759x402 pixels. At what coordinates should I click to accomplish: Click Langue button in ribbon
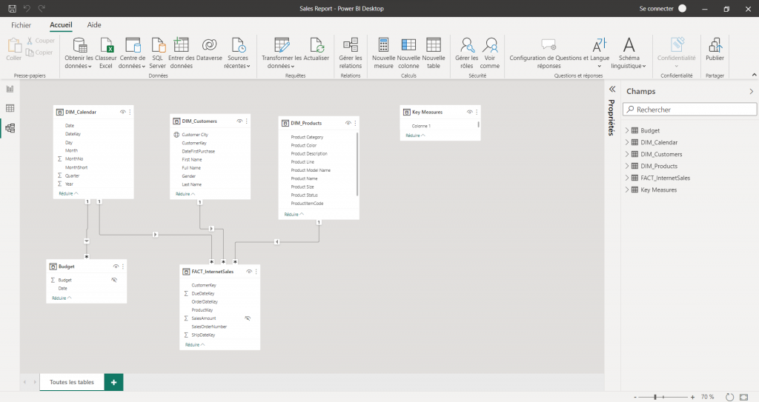600,53
